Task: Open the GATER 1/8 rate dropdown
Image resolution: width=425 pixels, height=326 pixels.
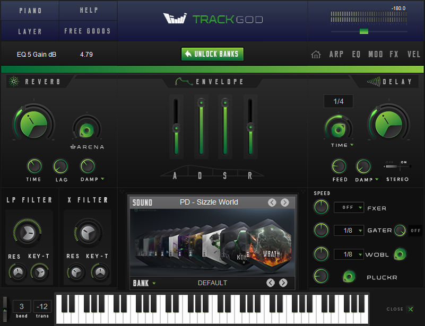Action: tap(349, 231)
